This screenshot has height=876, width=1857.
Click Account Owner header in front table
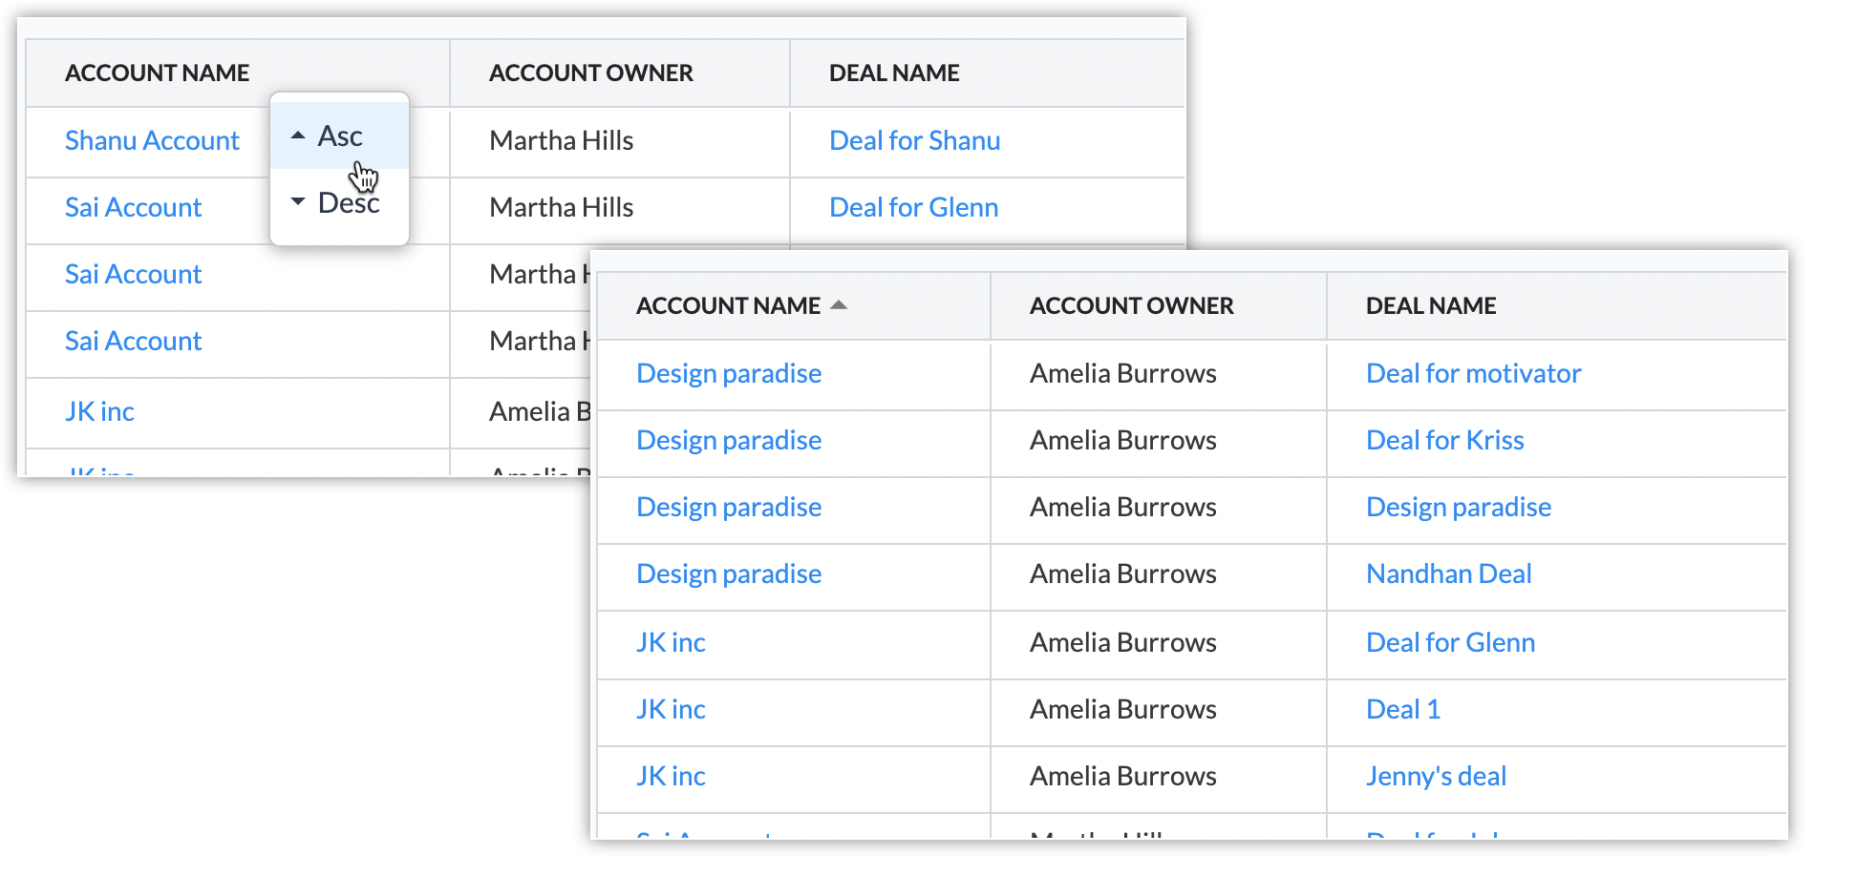coord(1131,306)
